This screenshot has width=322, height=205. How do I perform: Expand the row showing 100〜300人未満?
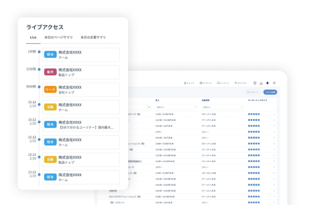(x=274, y=173)
